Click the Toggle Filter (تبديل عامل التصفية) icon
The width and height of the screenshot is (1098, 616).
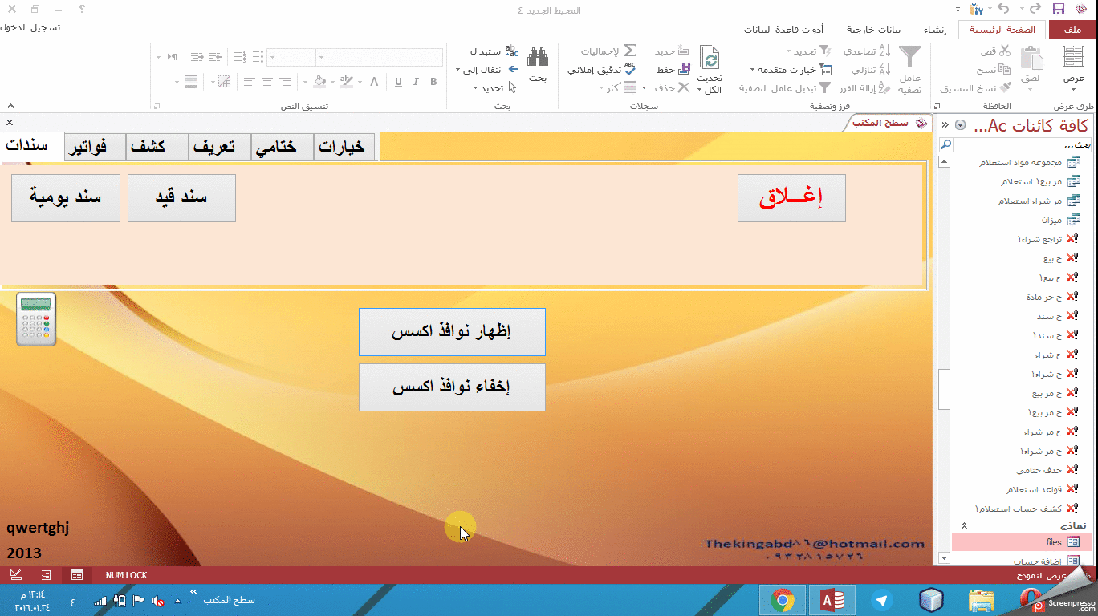point(824,88)
